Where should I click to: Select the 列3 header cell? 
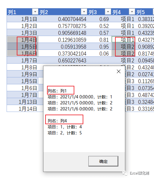[99, 12]
